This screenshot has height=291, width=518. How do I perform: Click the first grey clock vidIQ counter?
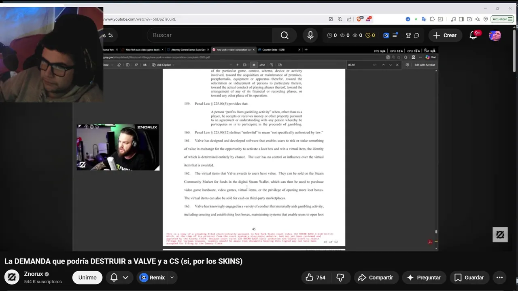click(332, 35)
